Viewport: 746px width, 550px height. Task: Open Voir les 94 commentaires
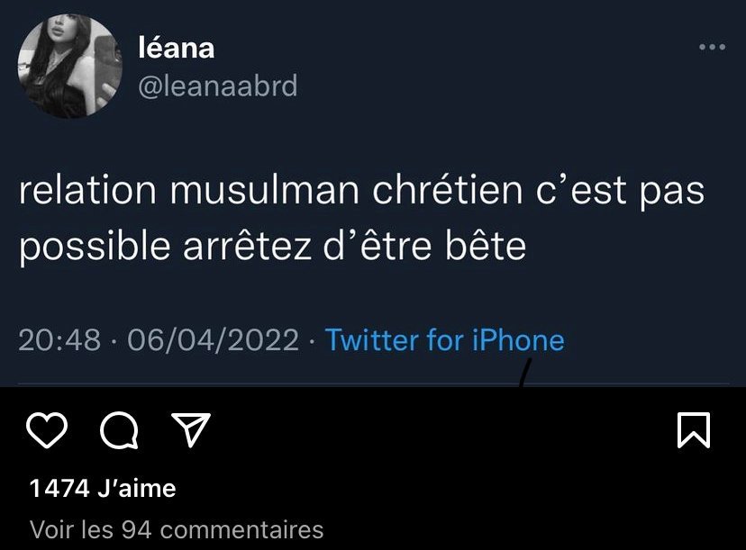pyautogui.click(x=177, y=529)
